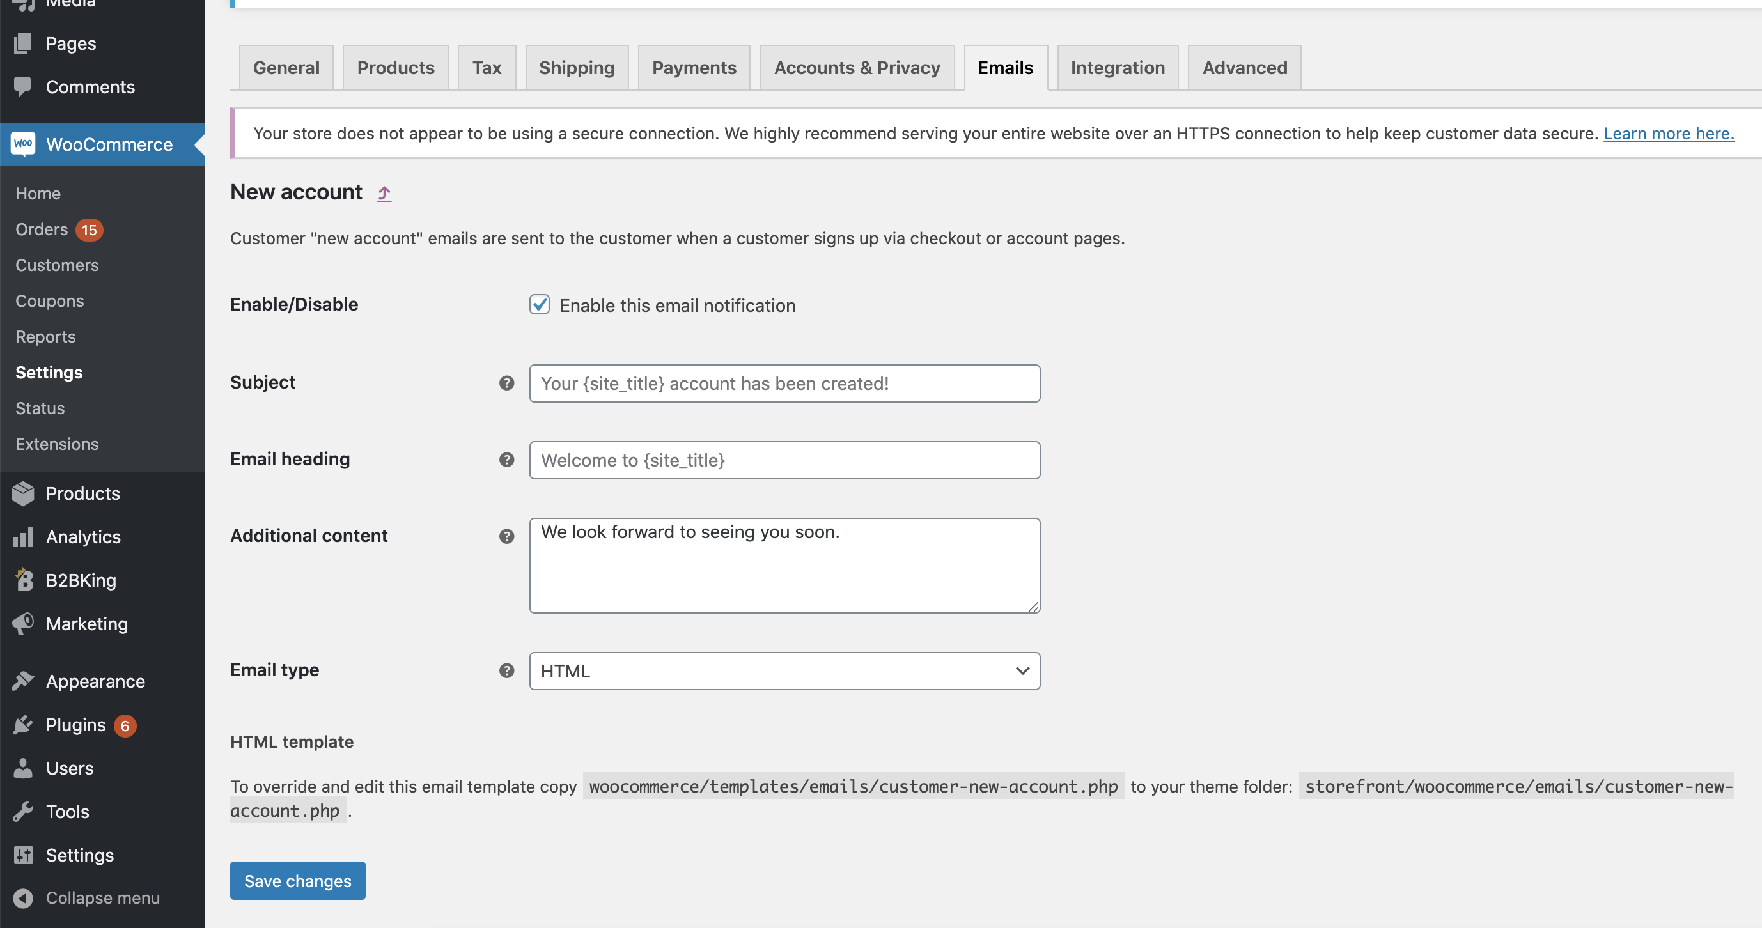Viewport: 1762px width, 928px height.
Task: Click the help icon beside Email type
Action: (507, 670)
